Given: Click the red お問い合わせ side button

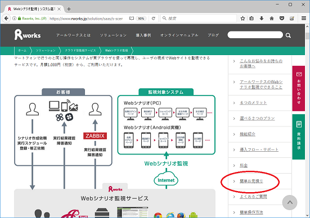Looking at the screenshot, I should click(299, 88).
